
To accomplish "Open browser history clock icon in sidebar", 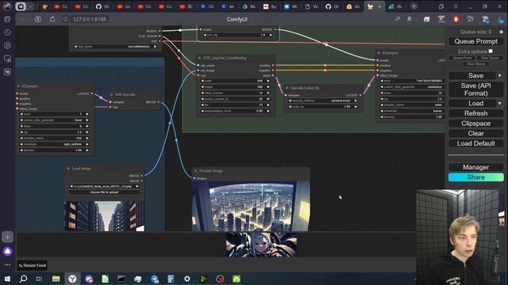I will pyautogui.click(x=7, y=32).
